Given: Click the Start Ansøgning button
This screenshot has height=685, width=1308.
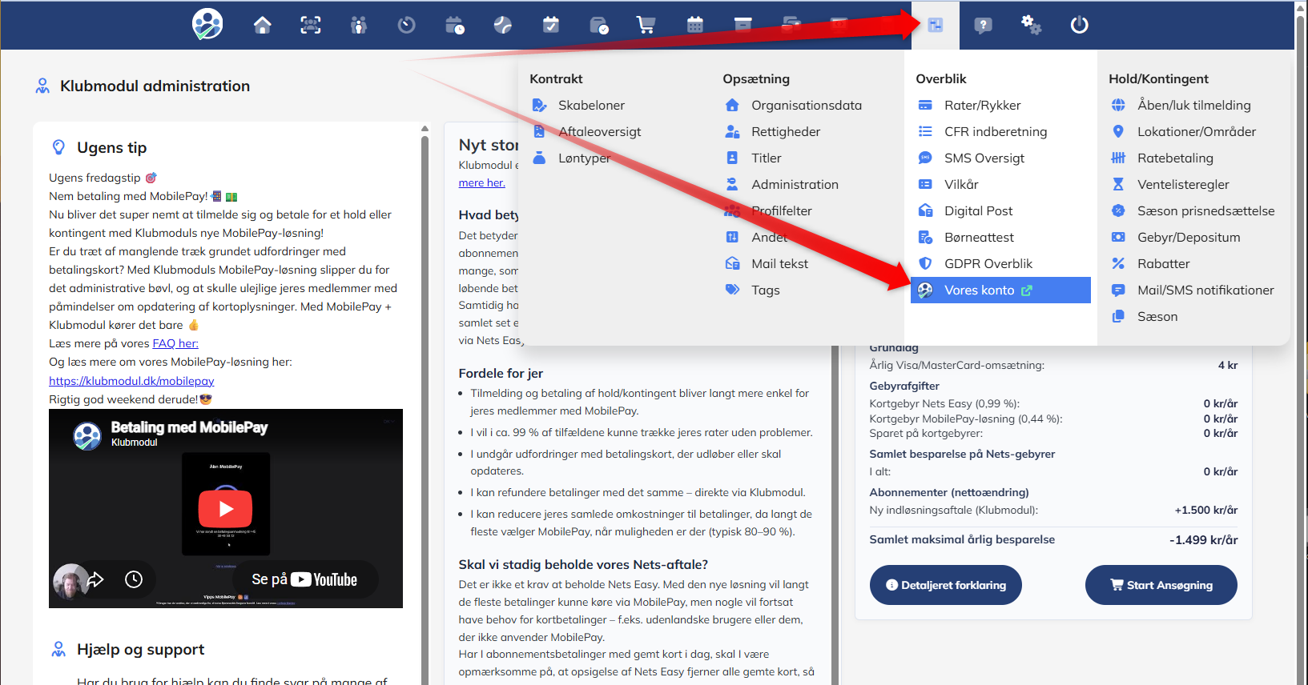Looking at the screenshot, I should pyautogui.click(x=1161, y=585).
